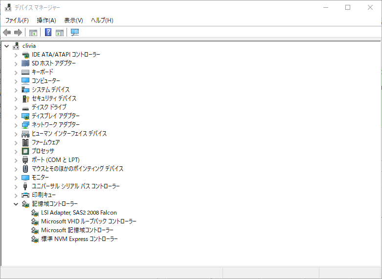Open the 操作(A) menu
The width and height of the screenshot is (382, 279).
point(46,20)
